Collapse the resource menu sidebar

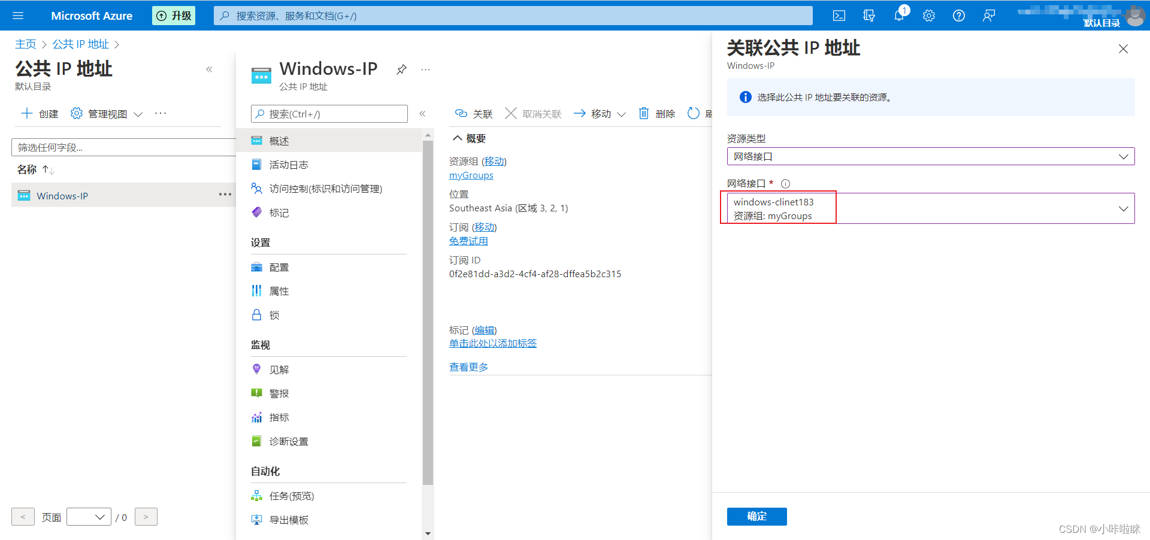click(422, 114)
